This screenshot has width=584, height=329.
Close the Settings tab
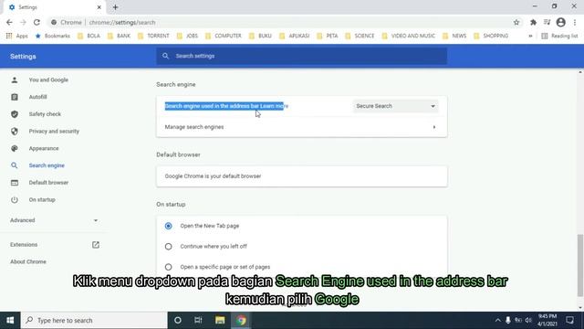99,7
